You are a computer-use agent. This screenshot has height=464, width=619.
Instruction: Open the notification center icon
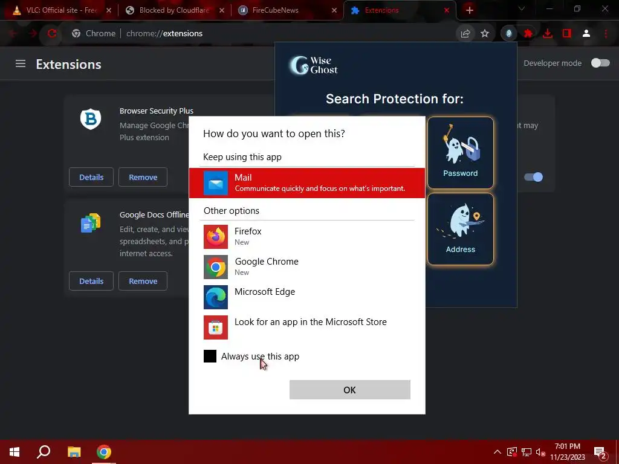600,452
